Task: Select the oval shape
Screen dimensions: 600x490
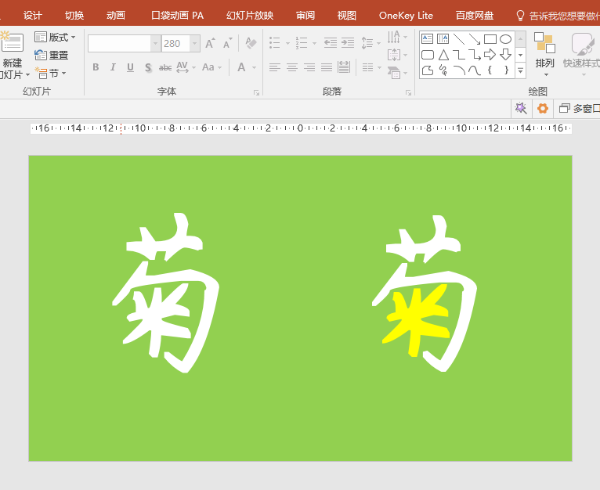Action: click(x=505, y=39)
